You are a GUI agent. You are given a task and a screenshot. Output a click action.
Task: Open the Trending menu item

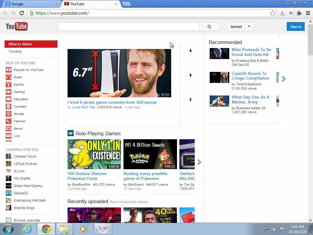[15, 51]
